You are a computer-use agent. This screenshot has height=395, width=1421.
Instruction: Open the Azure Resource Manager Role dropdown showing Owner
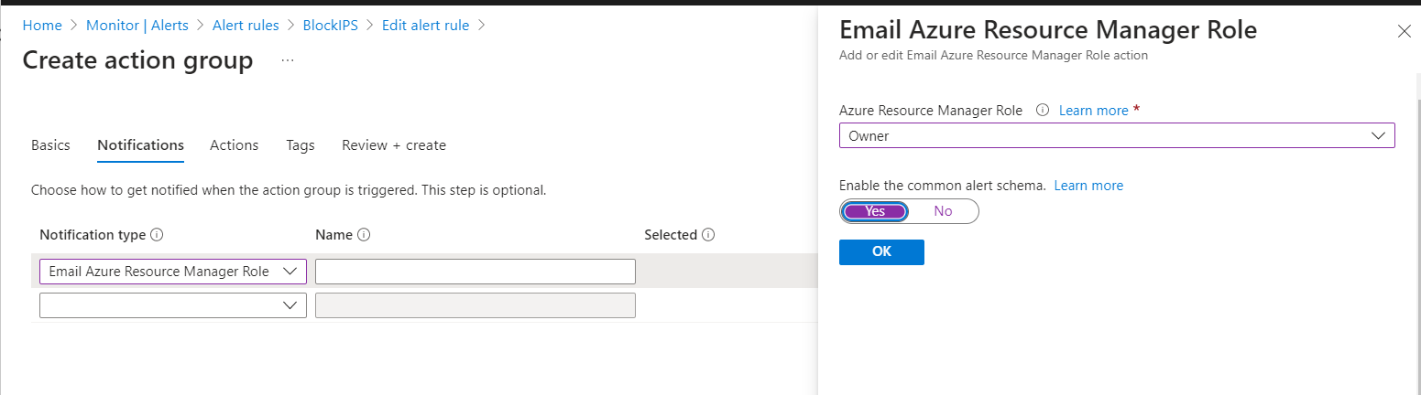click(x=1117, y=135)
